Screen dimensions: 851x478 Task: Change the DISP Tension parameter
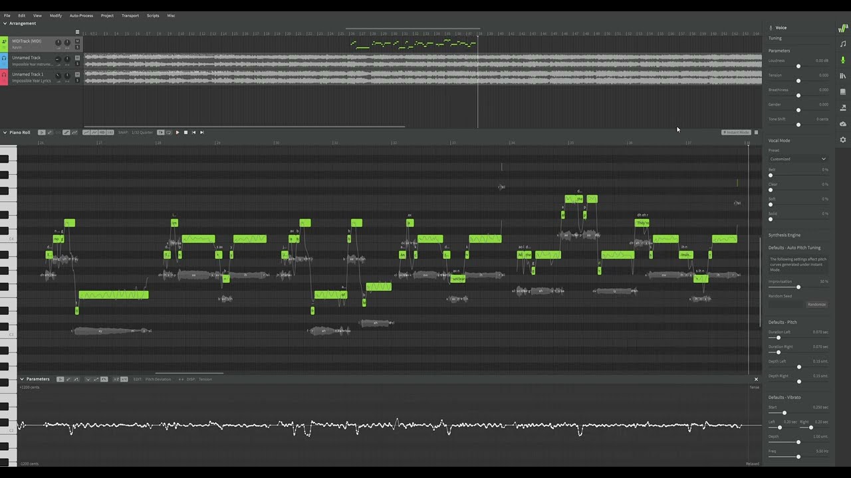coord(205,379)
